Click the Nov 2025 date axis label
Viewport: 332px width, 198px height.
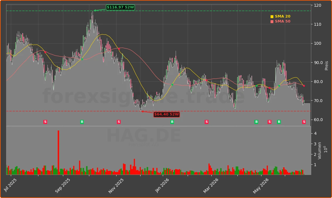tap(116, 186)
